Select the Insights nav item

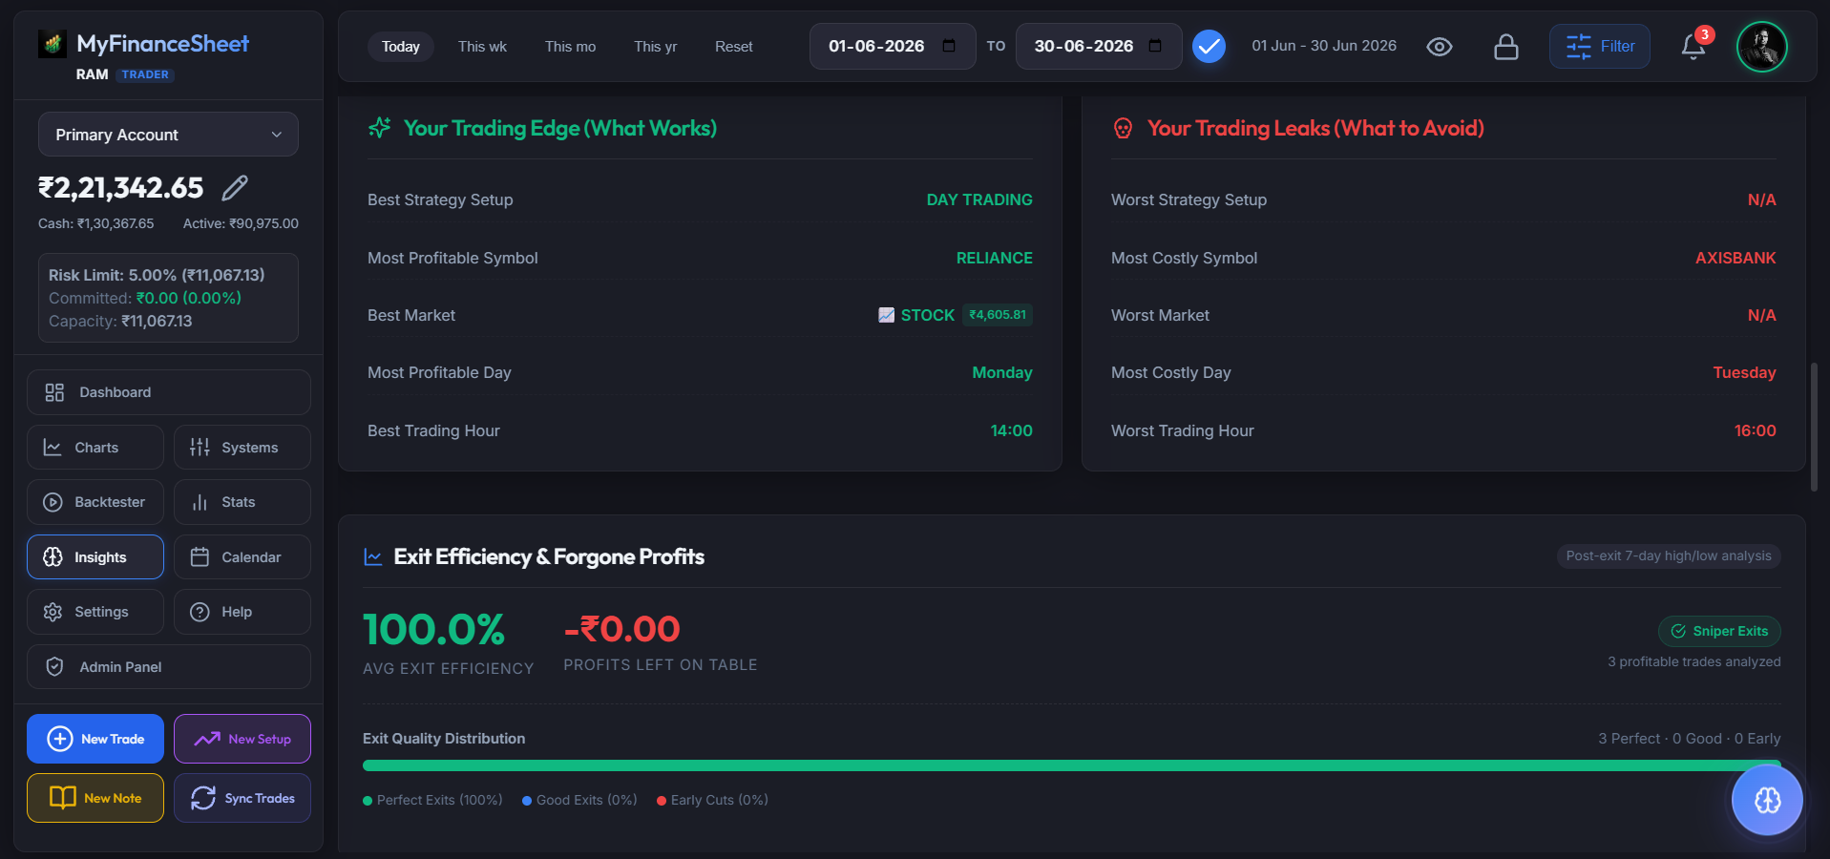[95, 557]
